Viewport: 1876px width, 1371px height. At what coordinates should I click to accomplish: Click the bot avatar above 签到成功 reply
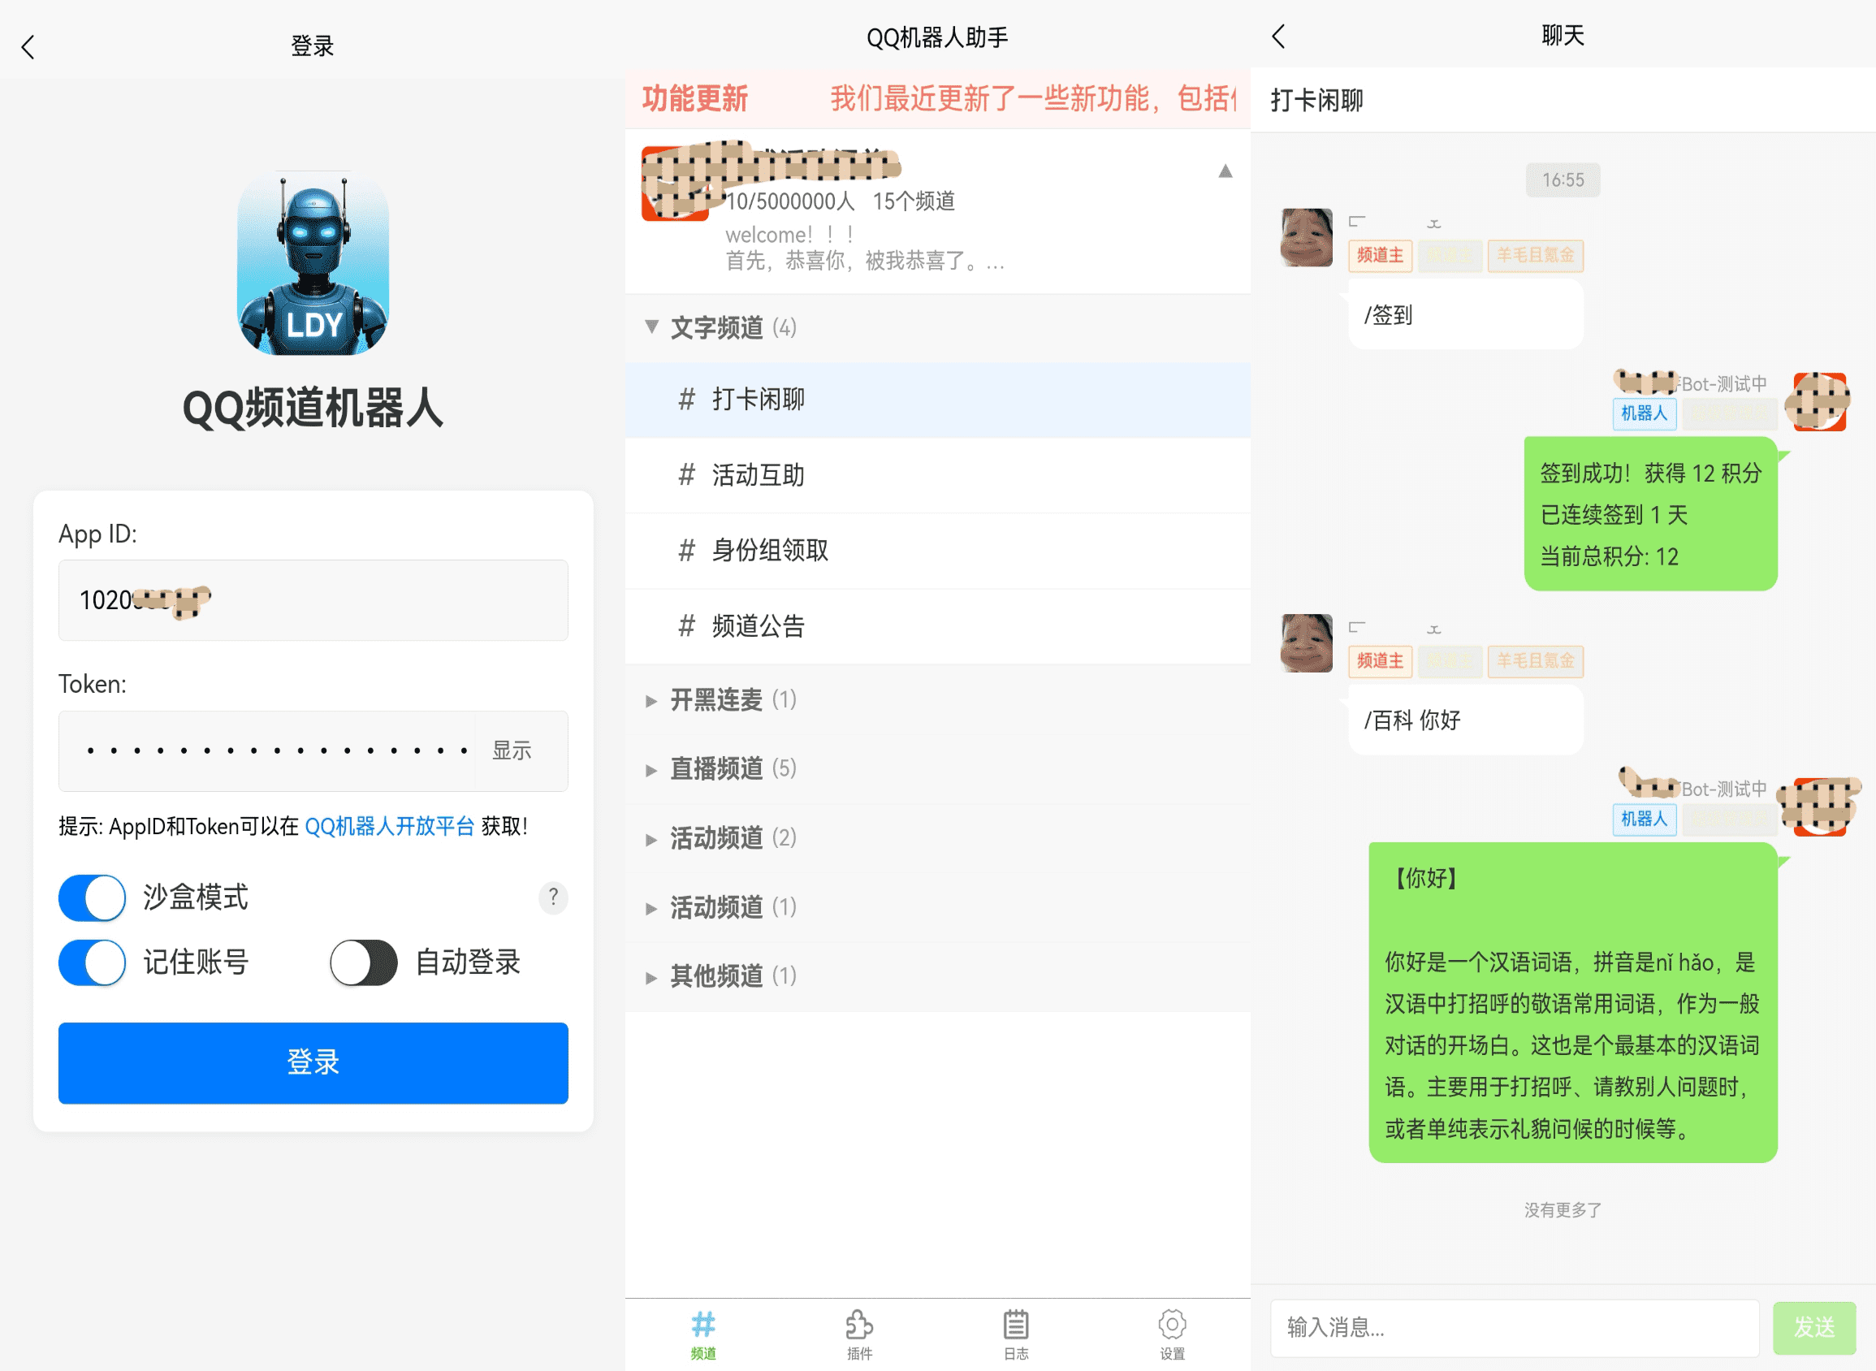(1820, 402)
